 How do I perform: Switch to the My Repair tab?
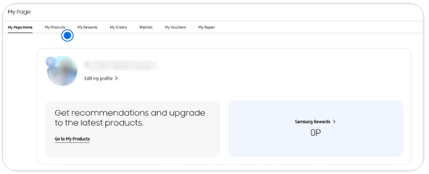pos(206,27)
